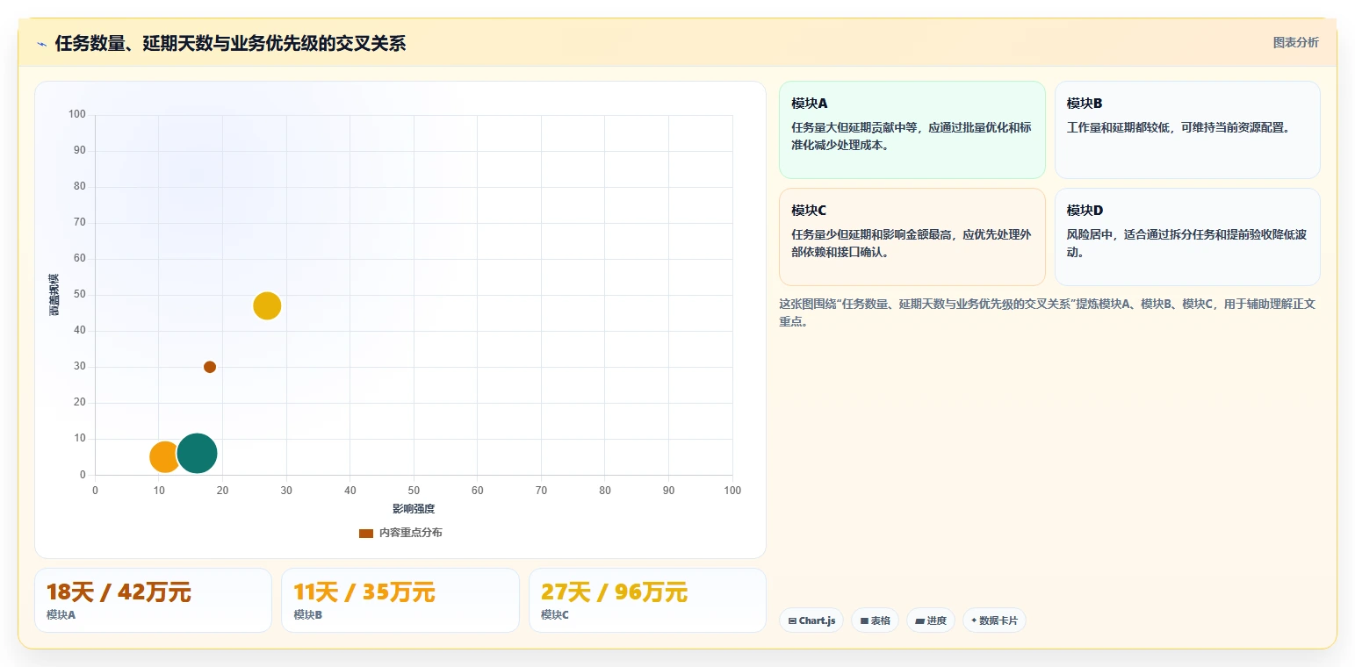Click the 模块B label under 11天 card

click(308, 615)
